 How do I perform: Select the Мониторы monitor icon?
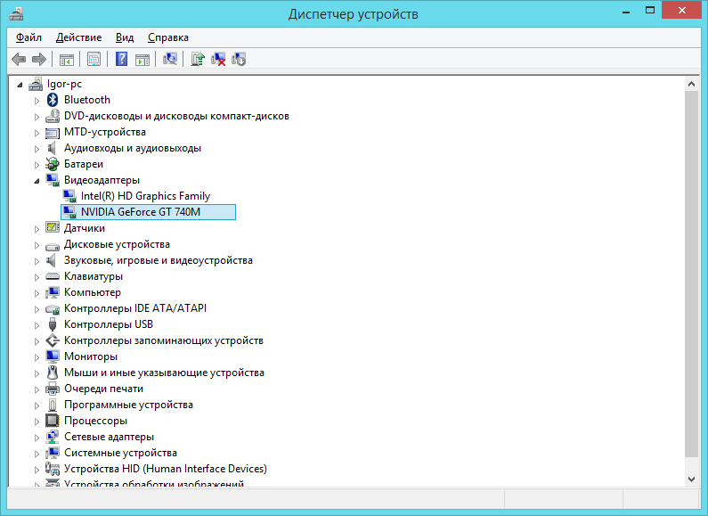point(53,356)
